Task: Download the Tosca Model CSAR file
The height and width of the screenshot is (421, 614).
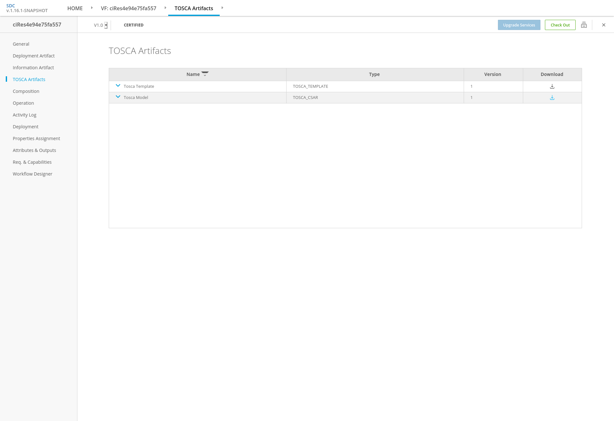Action: click(x=552, y=98)
